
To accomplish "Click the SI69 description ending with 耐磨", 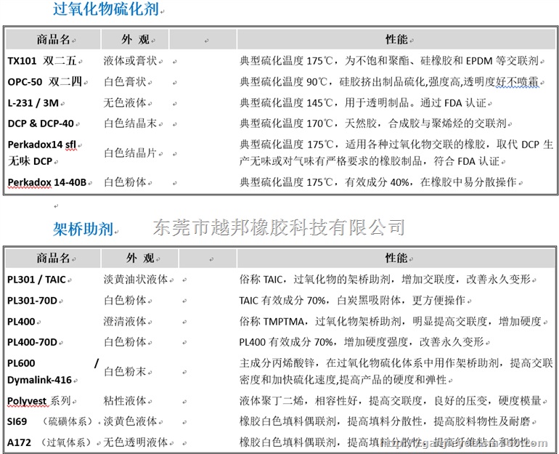I will (385, 421).
